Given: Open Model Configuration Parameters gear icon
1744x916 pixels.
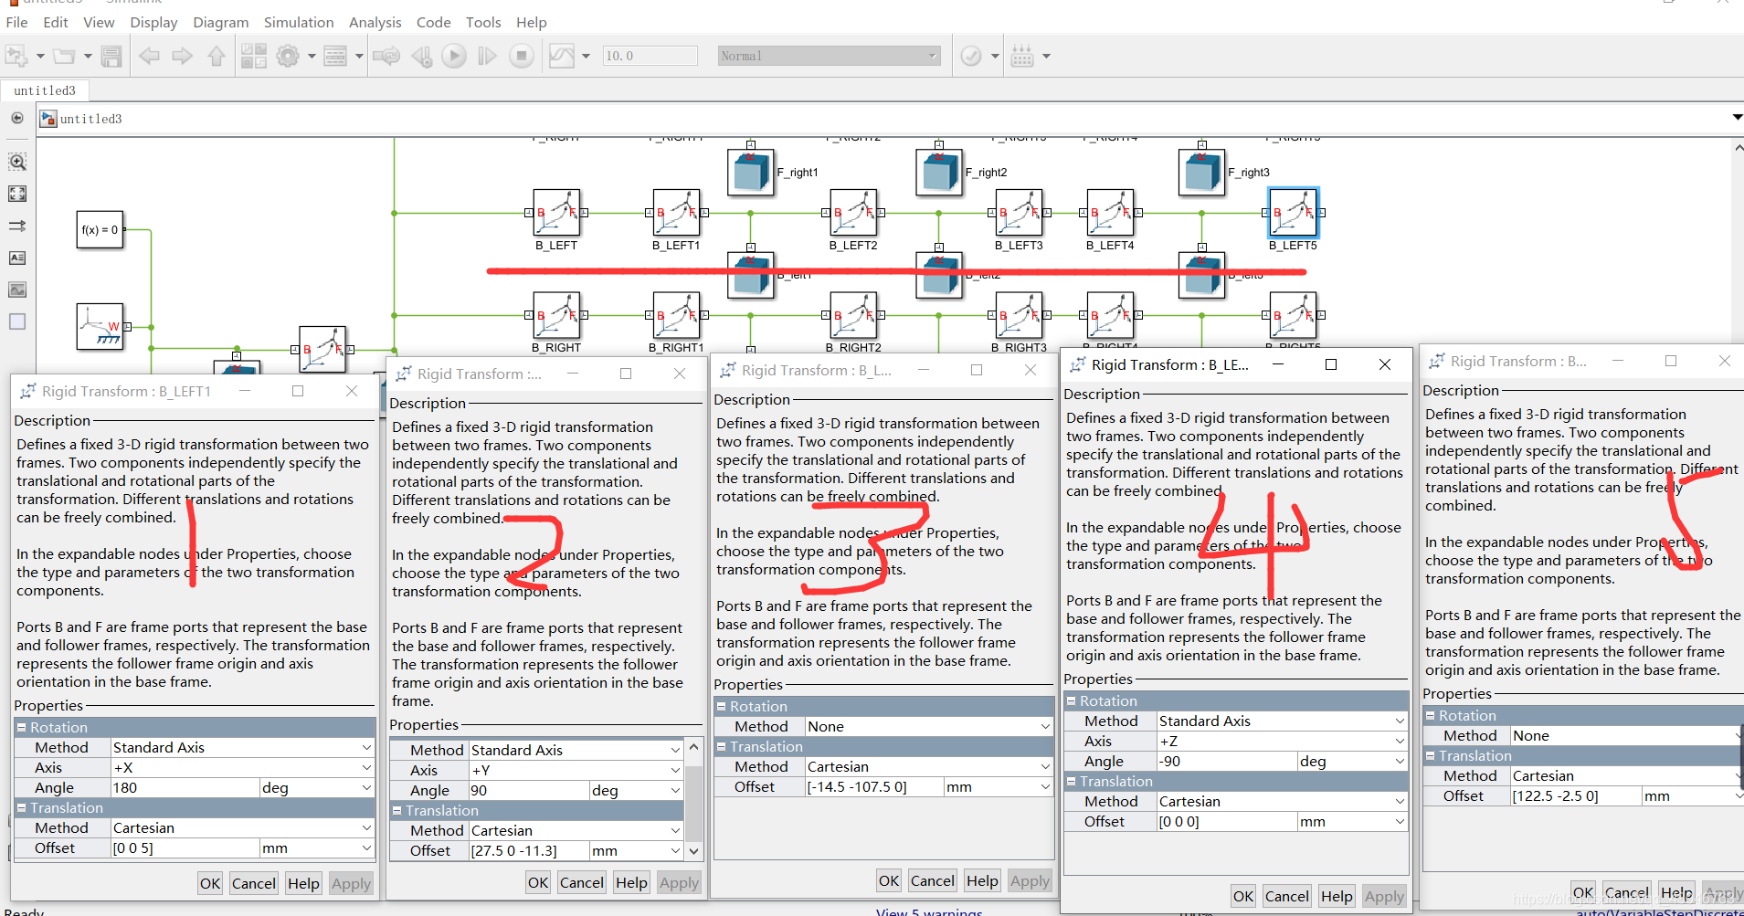Looking at the screenshot, I should tap(288, 56).
